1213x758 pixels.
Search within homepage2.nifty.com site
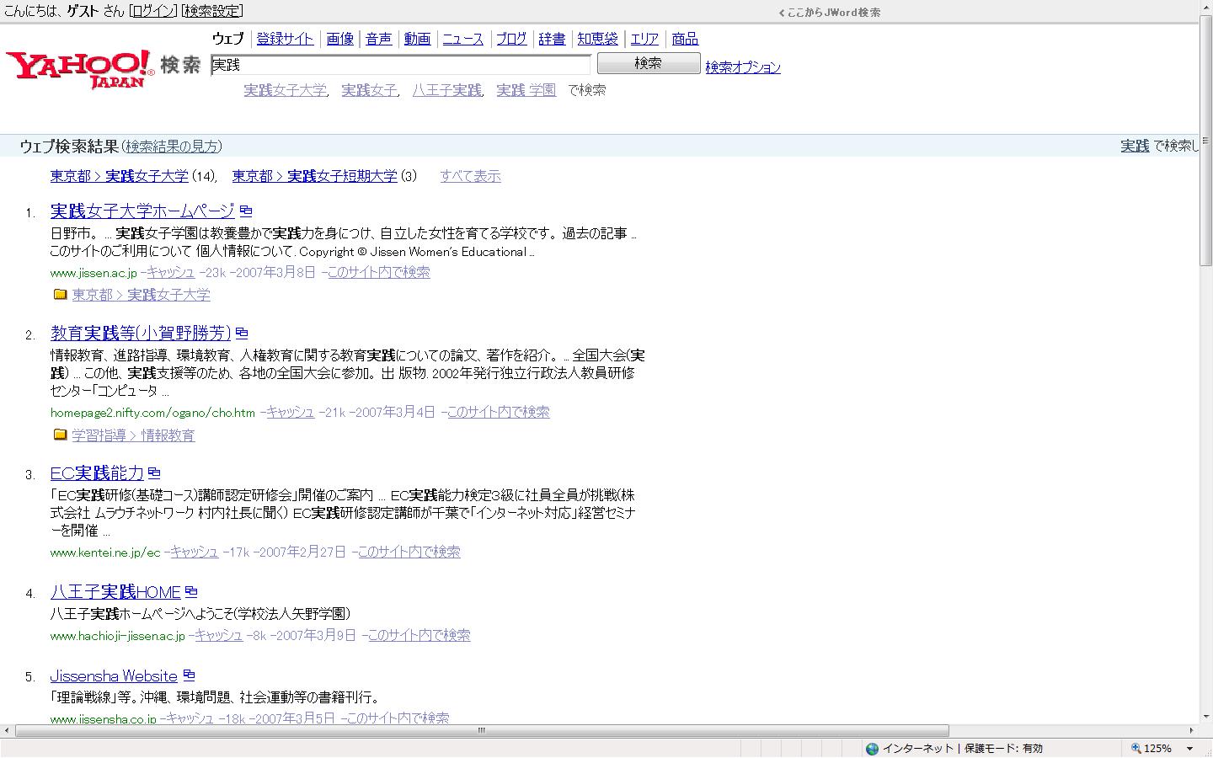[x=498, y=412]
